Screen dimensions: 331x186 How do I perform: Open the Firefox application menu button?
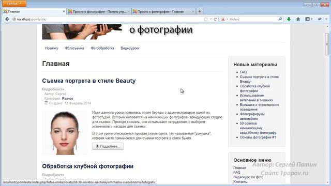[14, 4]
